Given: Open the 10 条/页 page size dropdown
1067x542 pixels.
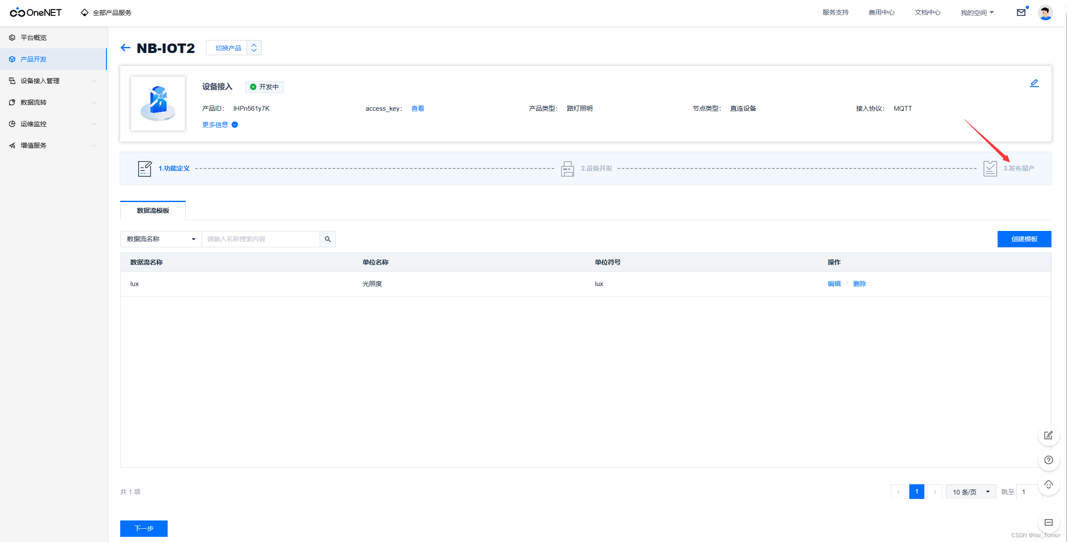Looking at the screenshot, I should [970, 492].
